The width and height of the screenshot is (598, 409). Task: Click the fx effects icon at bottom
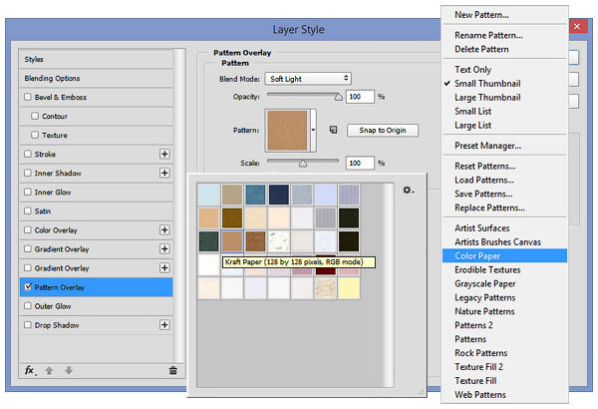coord(30,370)
